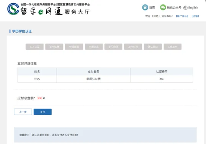This screenshot has width=206, height=144.
Task: Select the 上传材料 step tab
Action: 133,47
